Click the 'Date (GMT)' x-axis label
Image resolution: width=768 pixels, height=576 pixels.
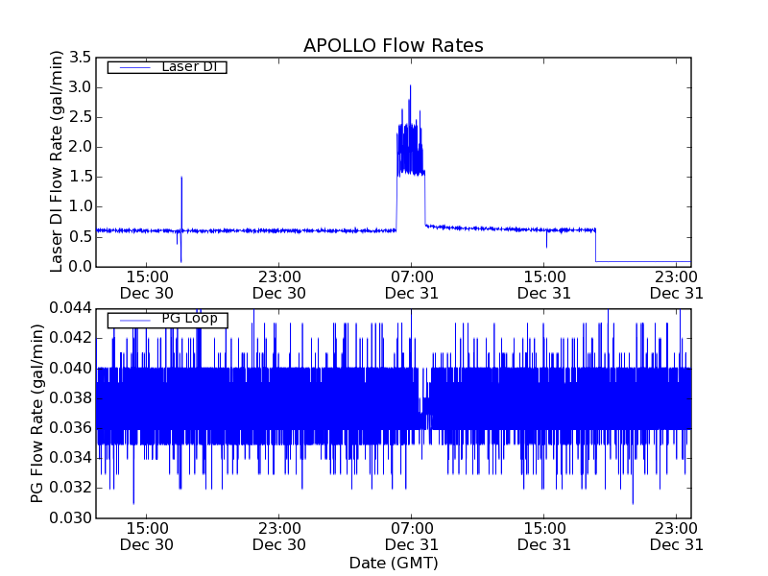(394, 563)
